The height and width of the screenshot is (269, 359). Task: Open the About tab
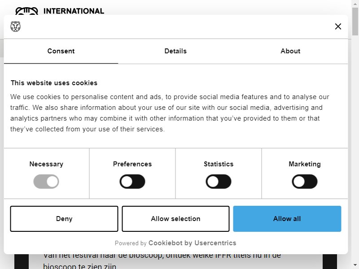[x=290, y=51]
